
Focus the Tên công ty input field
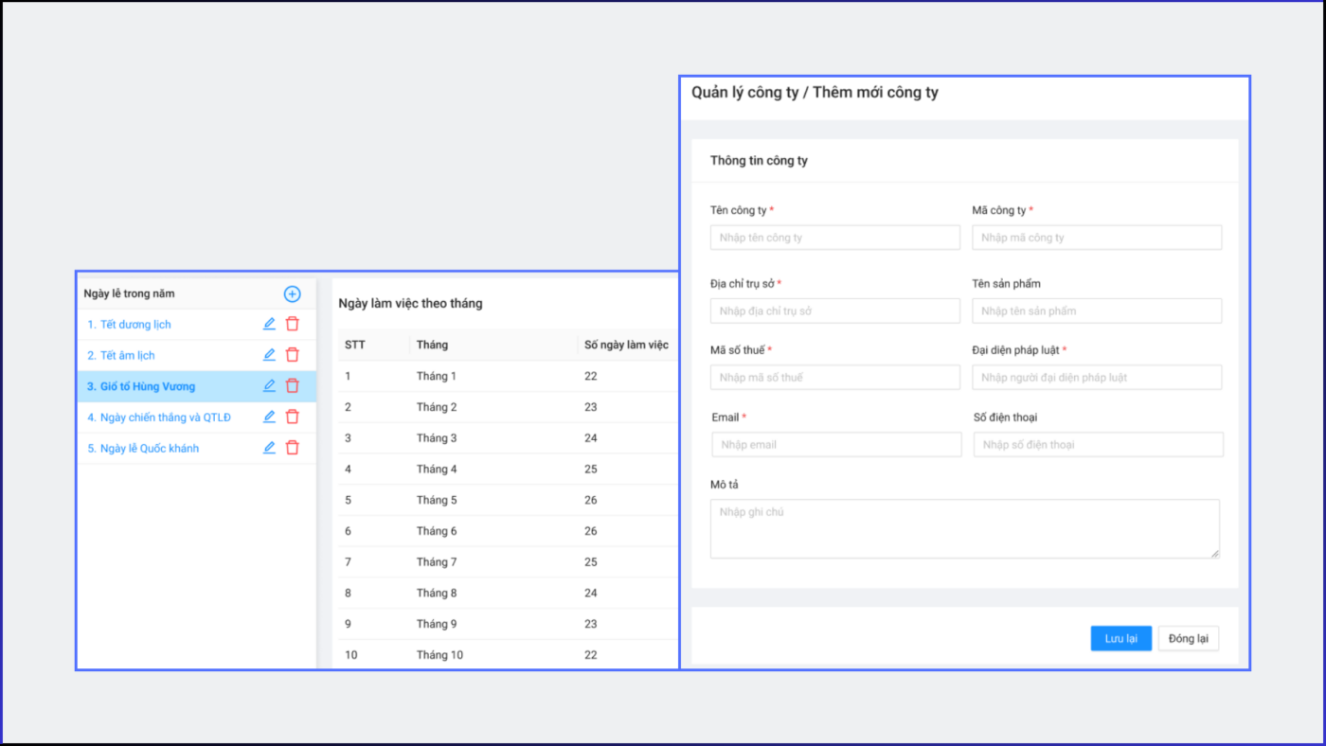(835, 238)
